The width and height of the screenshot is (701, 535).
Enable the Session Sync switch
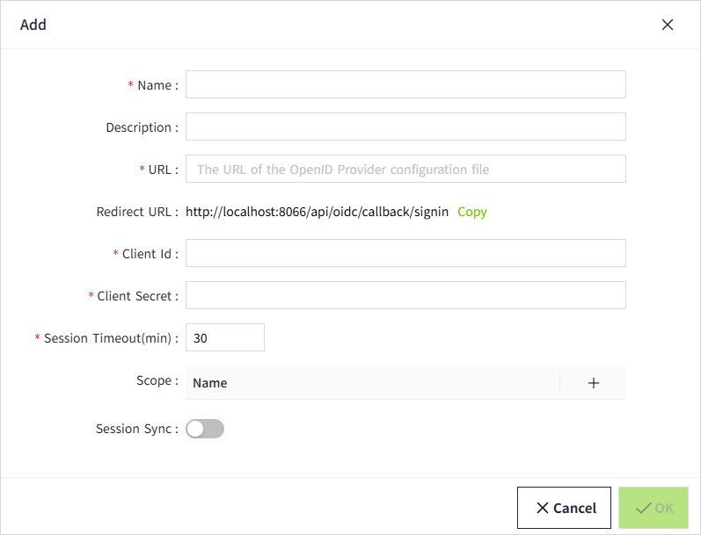click(x=205, y=429)
